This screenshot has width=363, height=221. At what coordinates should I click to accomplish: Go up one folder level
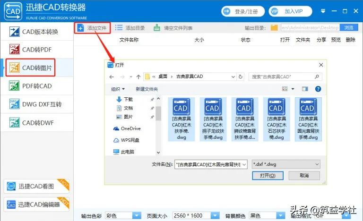tap(138, 76)
